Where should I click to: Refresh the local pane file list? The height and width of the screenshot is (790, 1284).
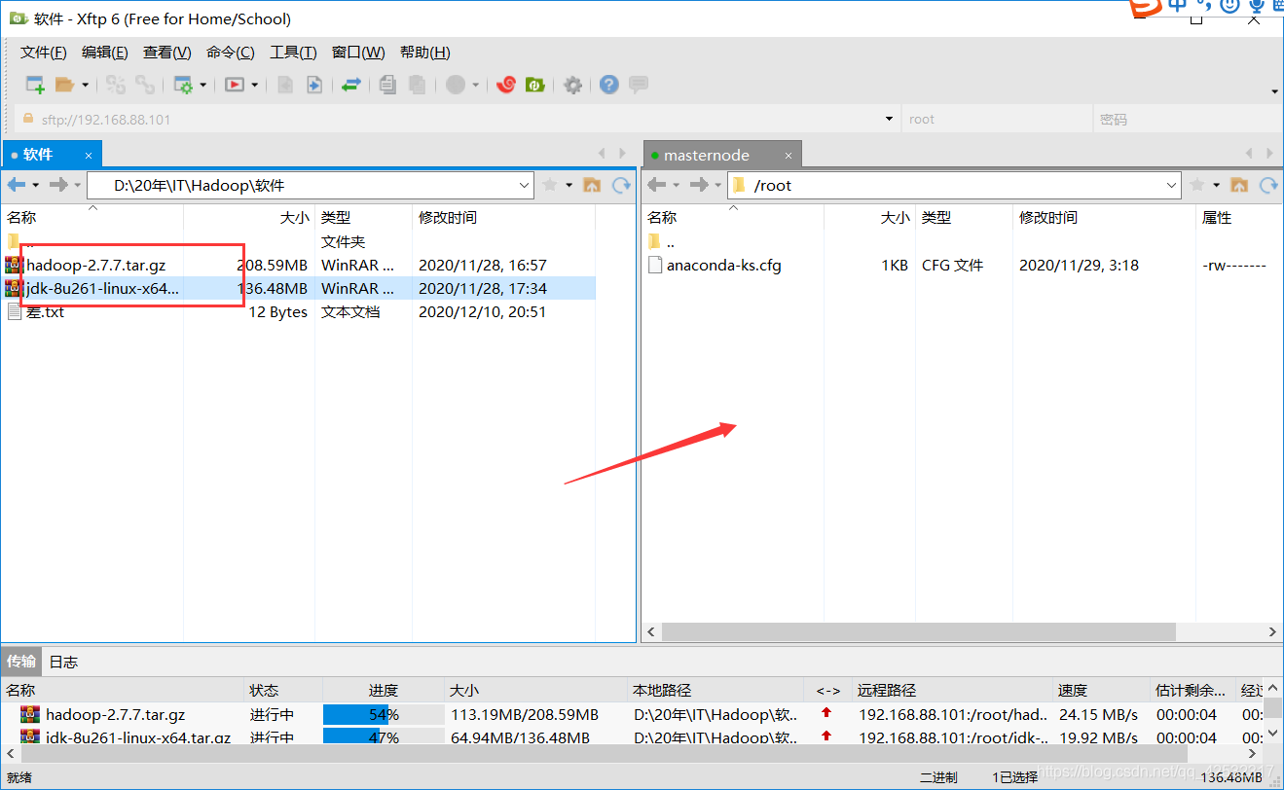click(621, 185)
